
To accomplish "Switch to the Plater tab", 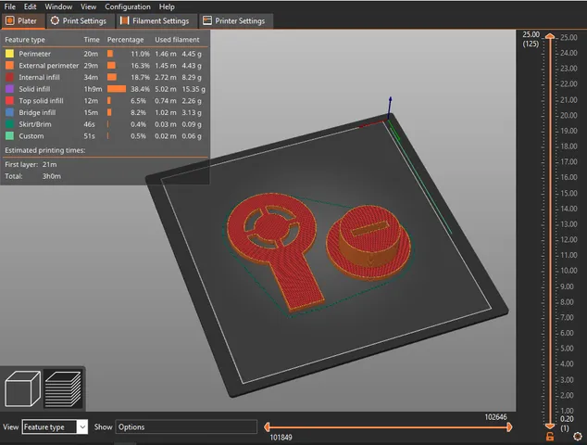I will 22,21.
